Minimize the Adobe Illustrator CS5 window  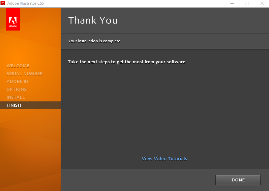click(x=232, y=3)
